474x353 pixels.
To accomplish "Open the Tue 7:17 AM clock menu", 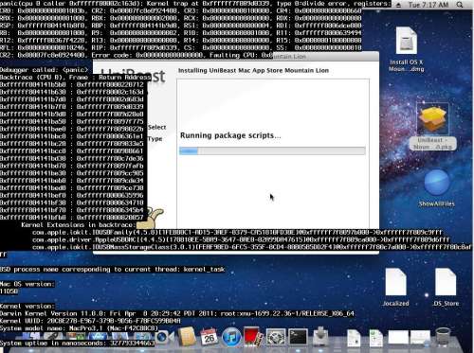I will coord(428,5).
